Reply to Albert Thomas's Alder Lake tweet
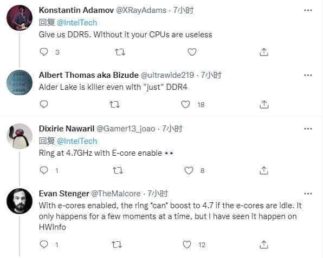 point(44,104)
